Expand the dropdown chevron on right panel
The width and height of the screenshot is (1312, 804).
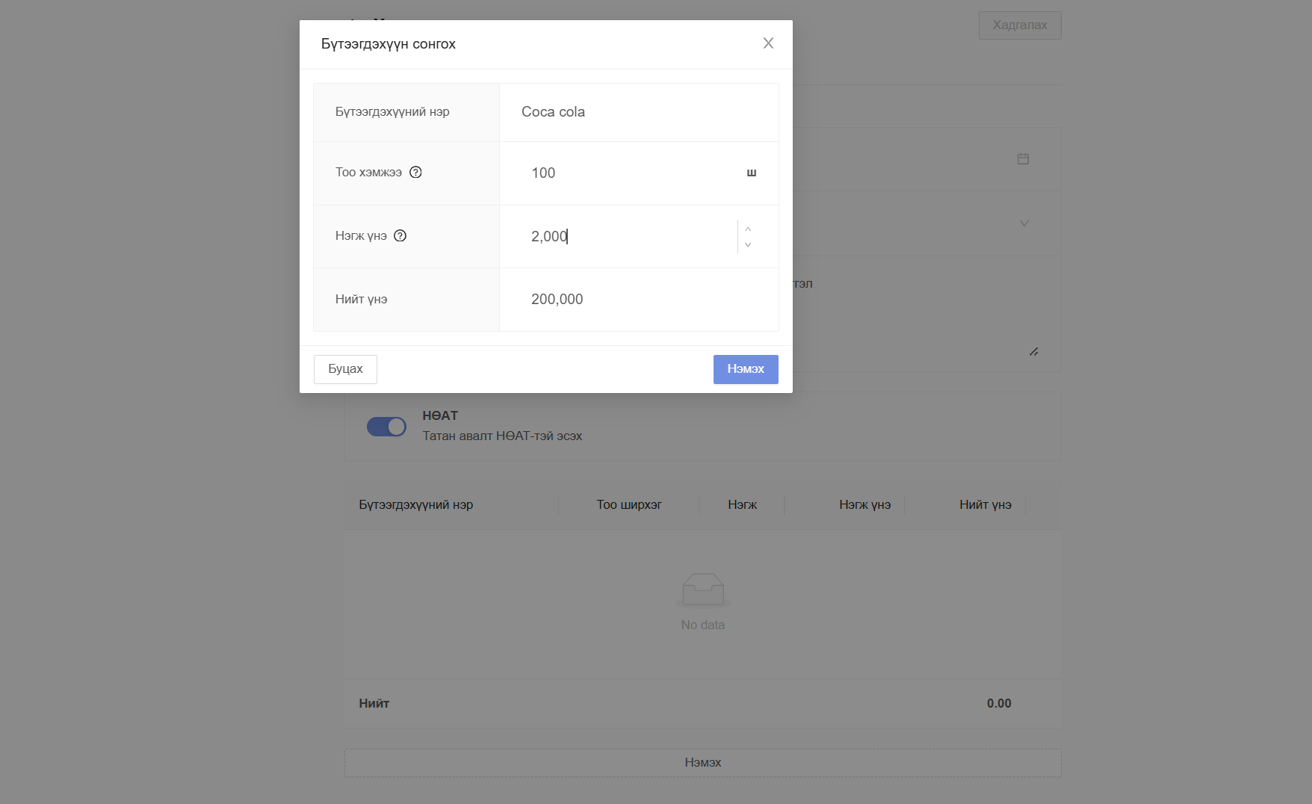(1024, 223)
